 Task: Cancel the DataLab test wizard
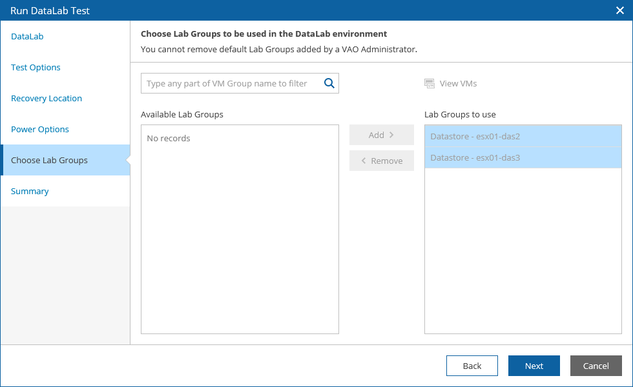[x=596, y=366]
